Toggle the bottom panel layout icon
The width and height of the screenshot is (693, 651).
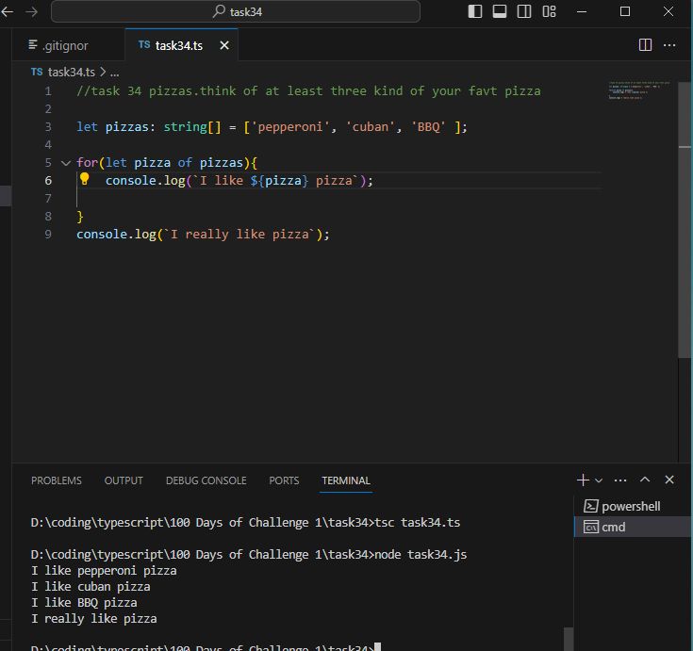(500, 11)
